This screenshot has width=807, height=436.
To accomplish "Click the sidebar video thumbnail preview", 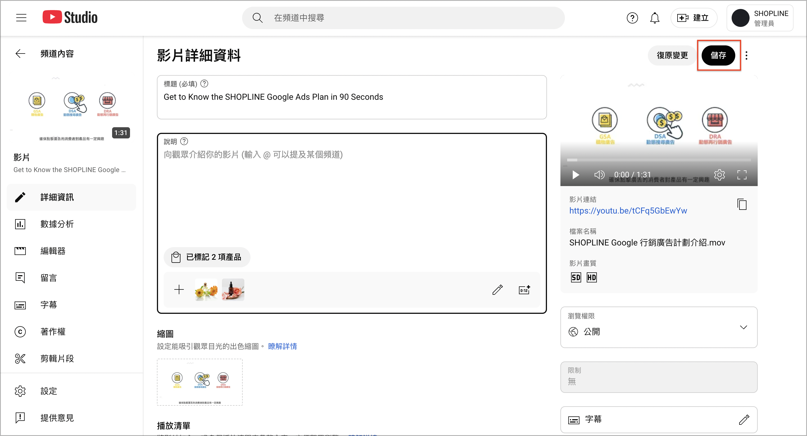I will [x=71, y=107].
